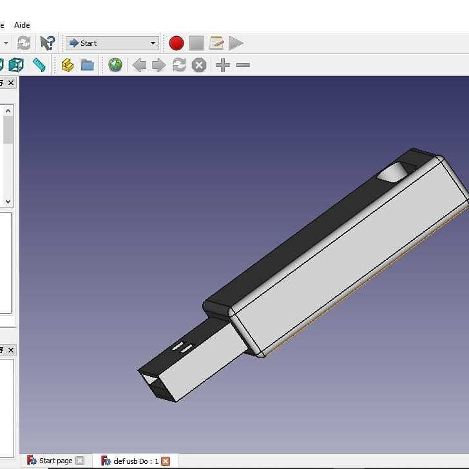
Task: Click the panel scrollbar up arrow
Action: [8, 111]
